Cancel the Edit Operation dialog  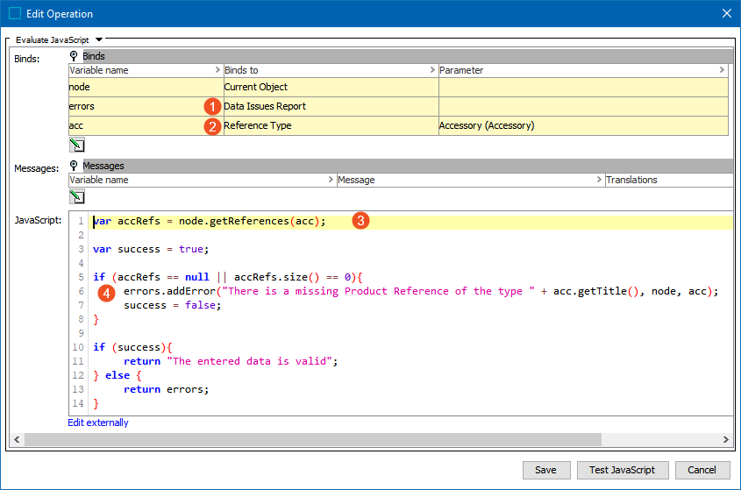pyautogui.click(x=702, y=470)
